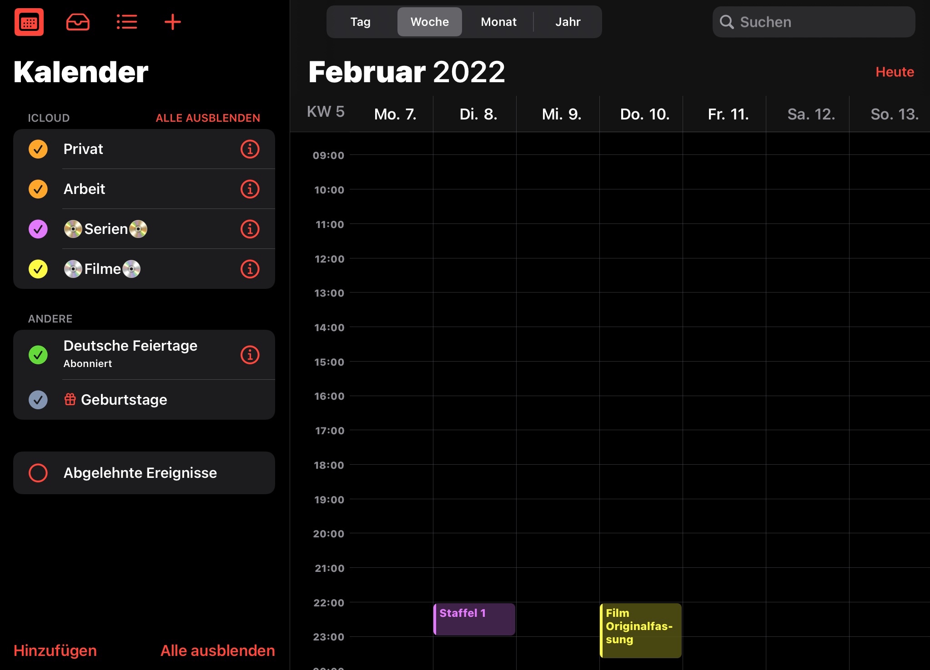930x670 pixels.
Task: Hide the Serien calendar via purple checkmark
Action: point(38,229)
